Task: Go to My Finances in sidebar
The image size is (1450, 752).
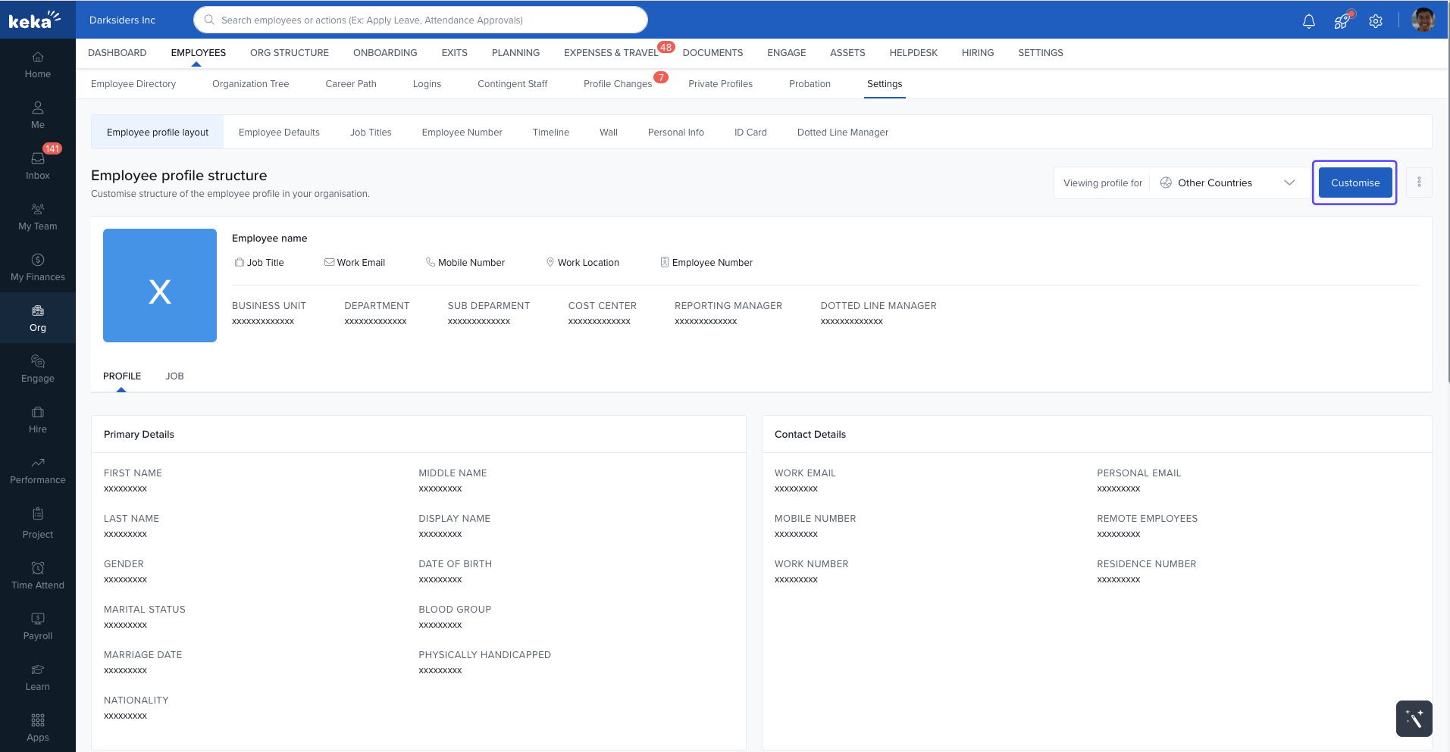Action: coord(38,267)
